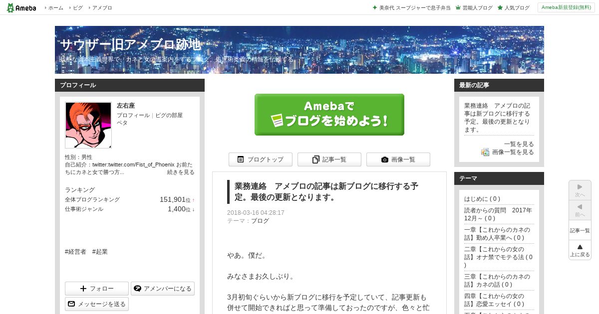Open theme 一章【これからのカネの話】勤め人卒業へ

tap(498, 234)
